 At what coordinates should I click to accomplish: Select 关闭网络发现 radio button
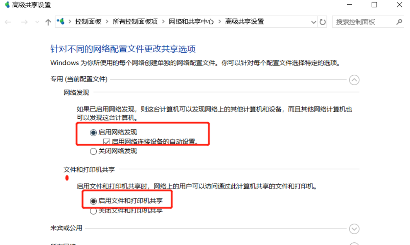click(93, 151)
